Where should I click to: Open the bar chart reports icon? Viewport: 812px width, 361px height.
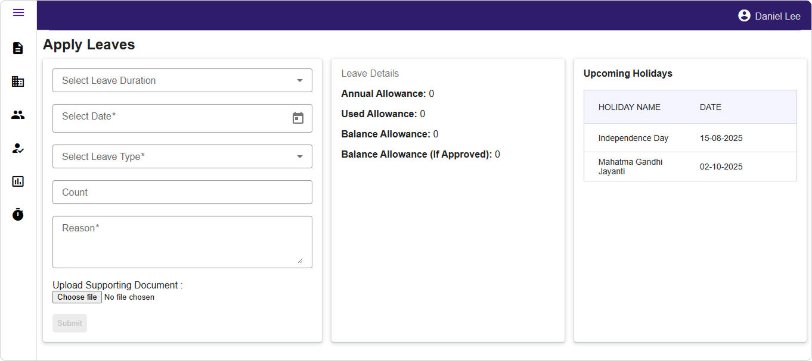pos(18,181)
